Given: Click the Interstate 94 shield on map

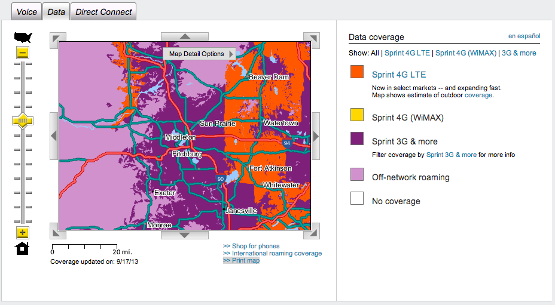Looking at the screenshot, I should point(286,143).
